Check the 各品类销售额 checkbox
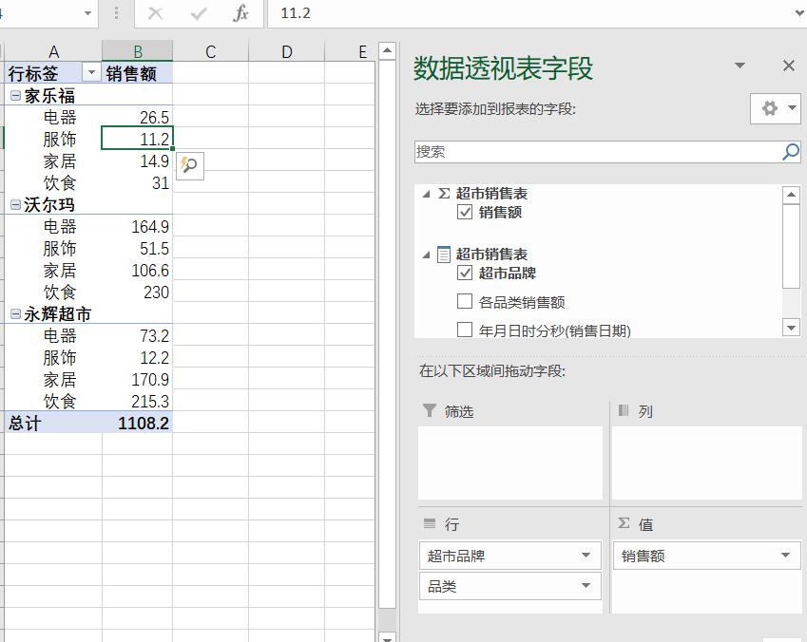 point(465,303)
